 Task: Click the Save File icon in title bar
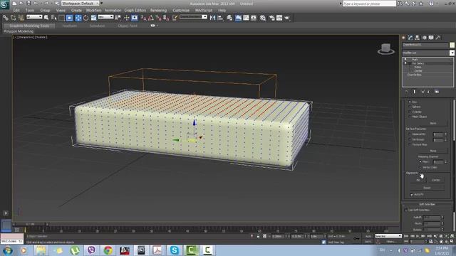click(28, 3)
